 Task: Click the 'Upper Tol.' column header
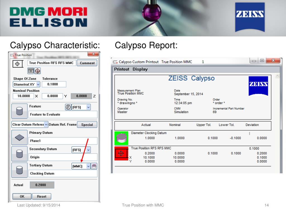click(x=204, y=125)
